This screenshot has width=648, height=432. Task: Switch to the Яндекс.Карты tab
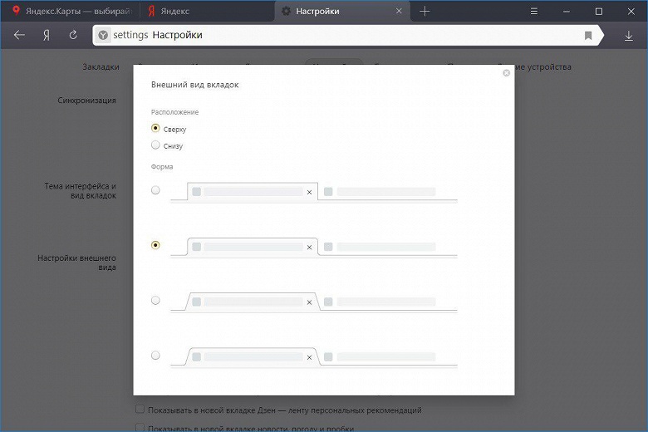click(x=71, y=11)
